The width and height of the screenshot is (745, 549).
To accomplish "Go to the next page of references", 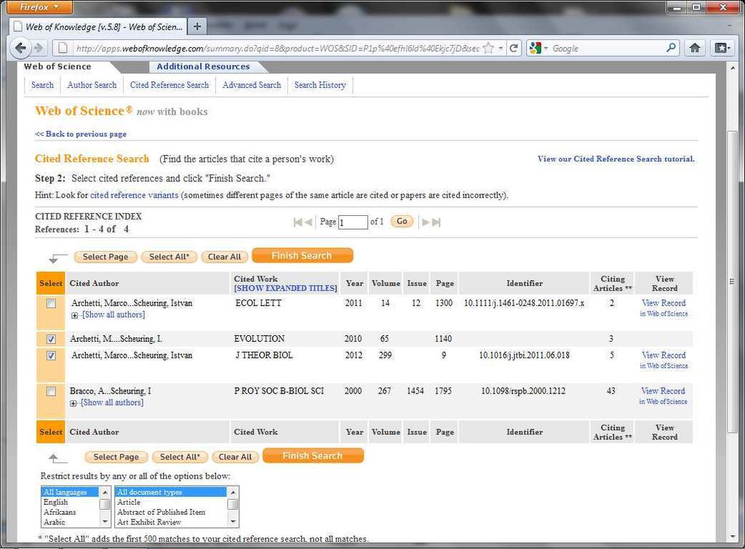I will pyautogui.click(x=426, y=222).
